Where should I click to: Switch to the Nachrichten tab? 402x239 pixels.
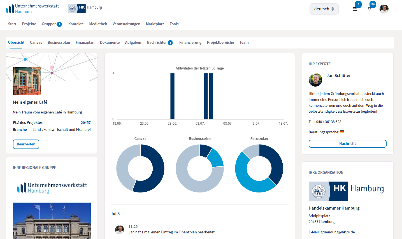157,43
